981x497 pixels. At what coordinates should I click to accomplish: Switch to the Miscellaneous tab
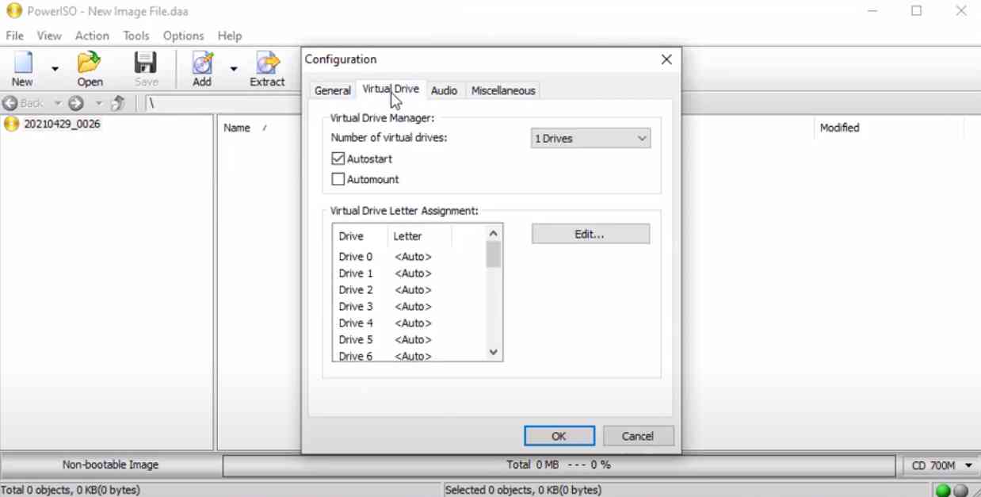tap(503, 90)
